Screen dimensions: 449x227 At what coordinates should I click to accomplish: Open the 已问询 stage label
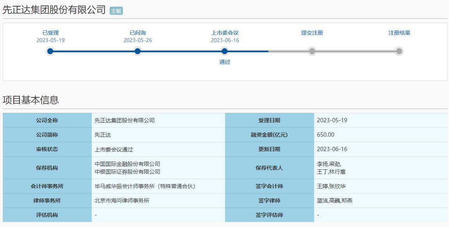[x=137, y=33]
